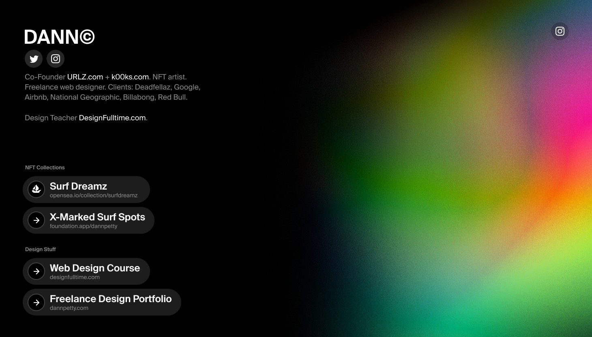The height and width of the screenshot is (337, 592).
Task: Click the designfulltime.com URL under Web Design Course
Action: [75, 277]
